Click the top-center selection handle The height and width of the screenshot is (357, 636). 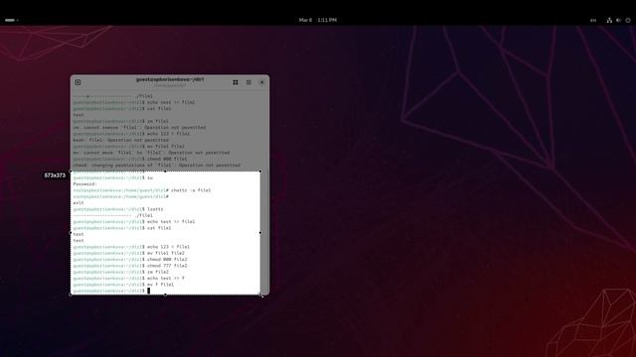(x=165, y=172)
